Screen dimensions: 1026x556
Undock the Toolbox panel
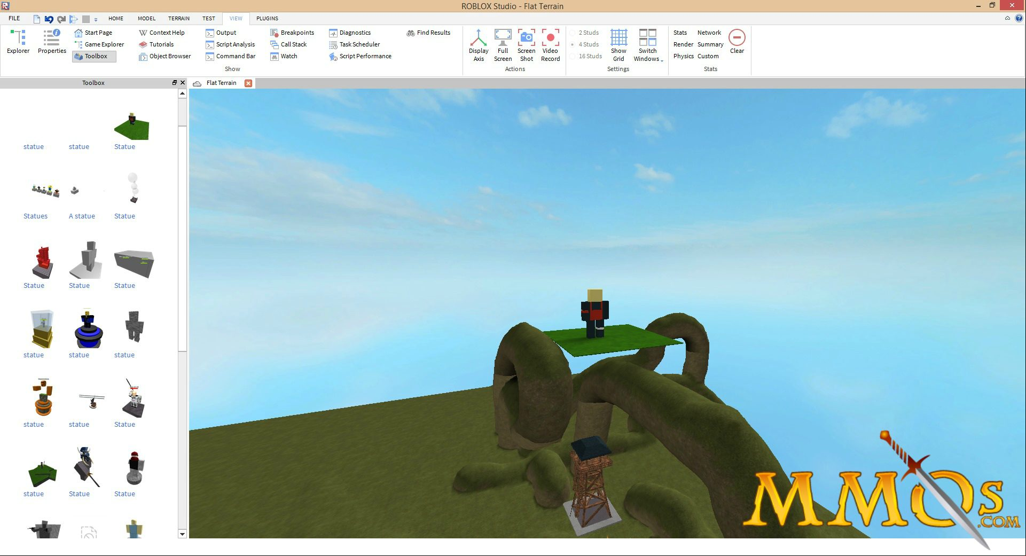pos(174,83)
